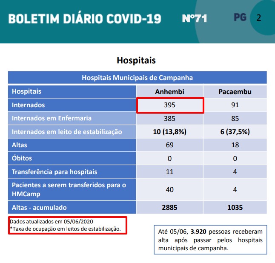Select the 'Anhembi' column header
The image size is (275, 263).
169,91
